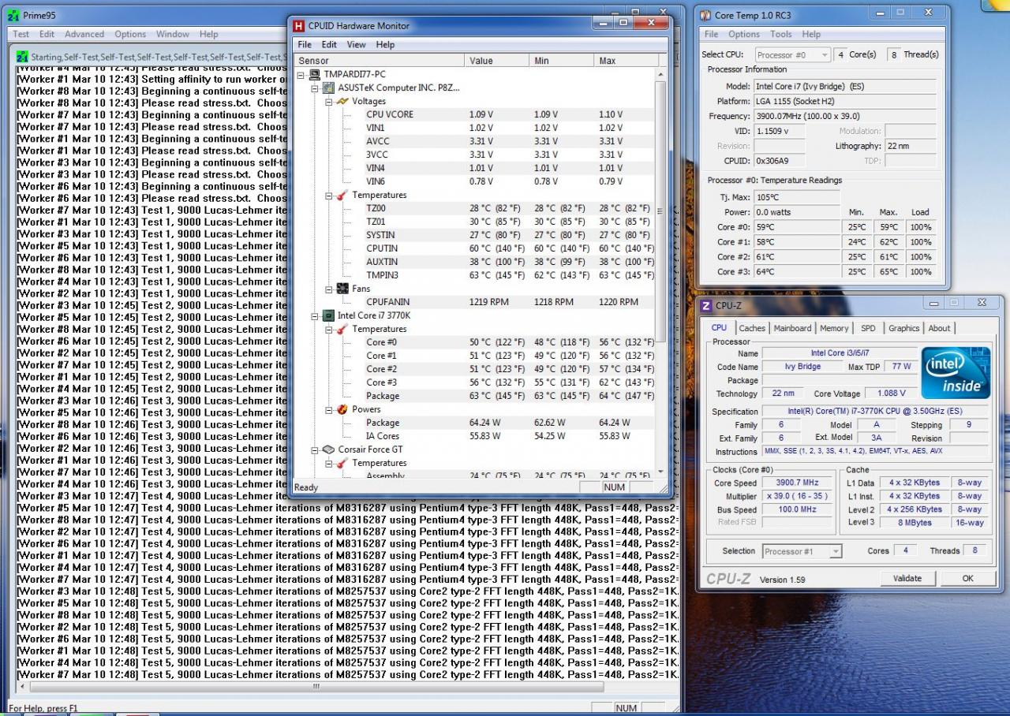The height and width of the screenshot is (716, 1010).
Task: Click the ASUSTeK motherboard icon in tree
Action: pyautogui.click(x=329, y=88)
